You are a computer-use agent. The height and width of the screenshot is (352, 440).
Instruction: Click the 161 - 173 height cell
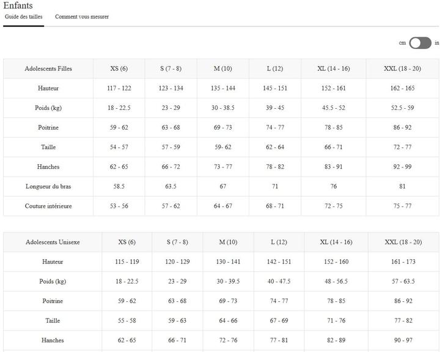403,262
